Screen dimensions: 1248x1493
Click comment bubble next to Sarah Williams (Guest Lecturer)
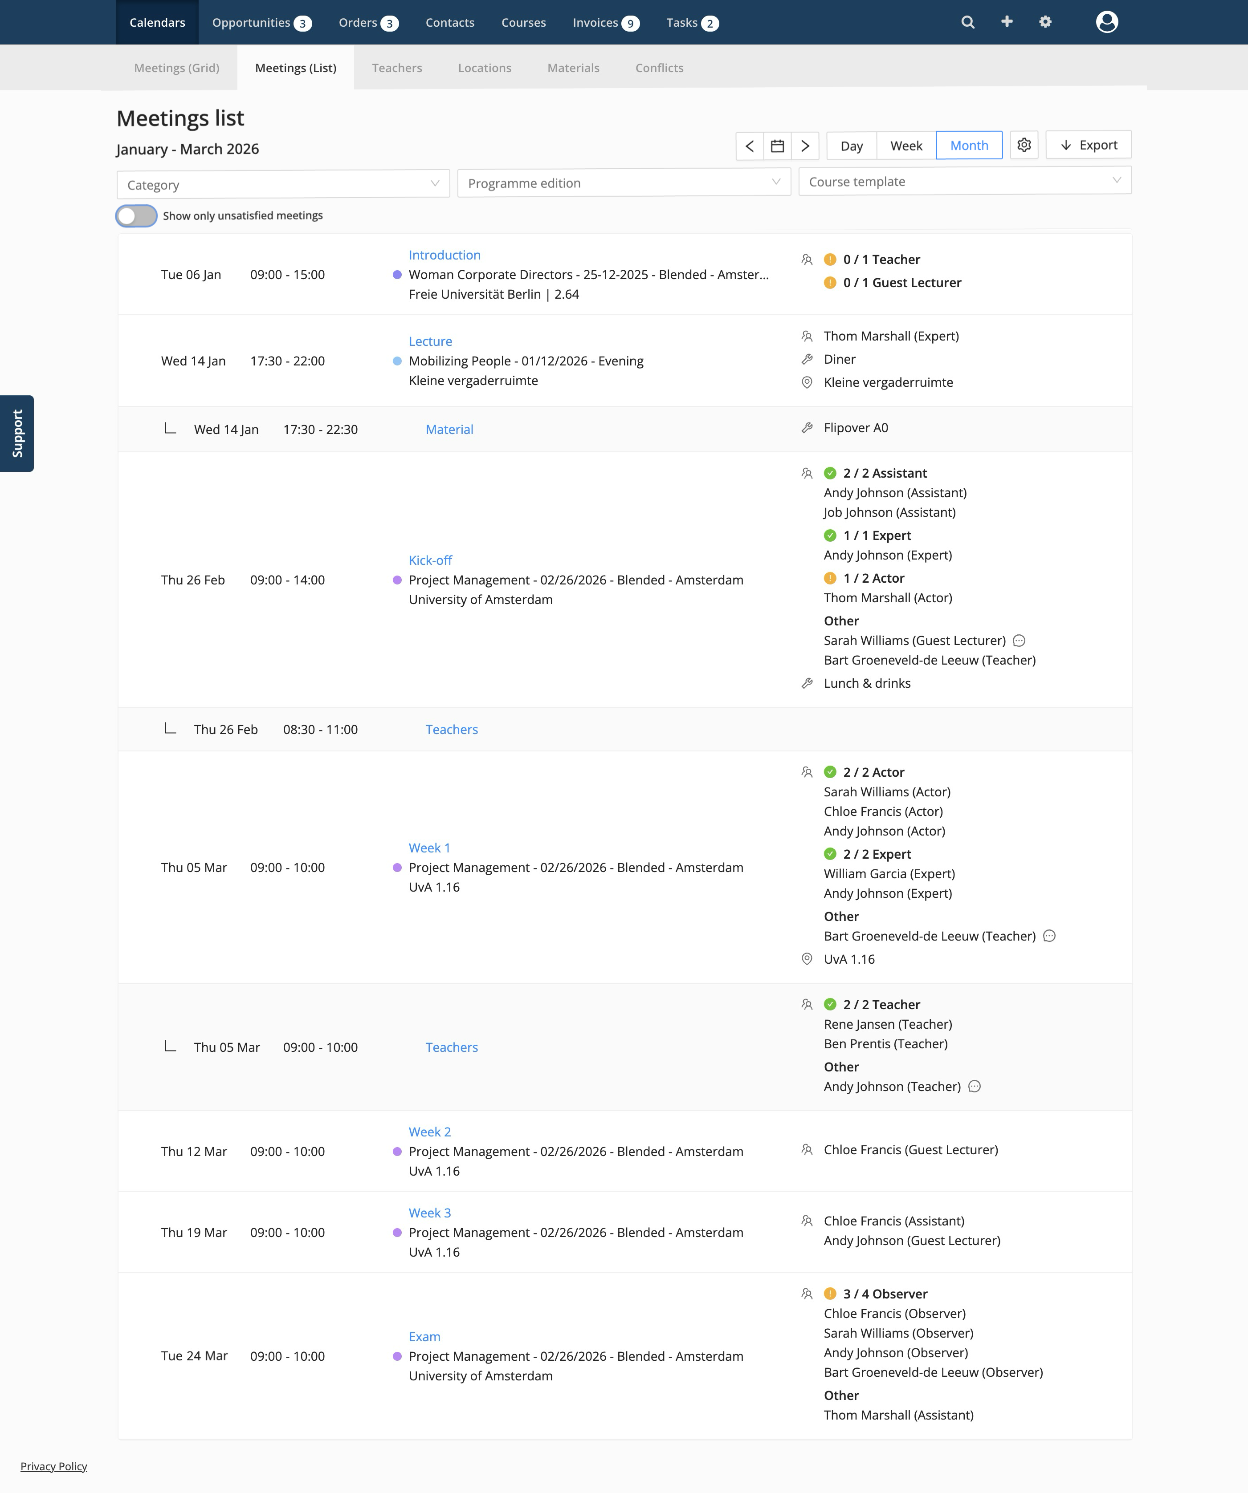[1019, 641]
